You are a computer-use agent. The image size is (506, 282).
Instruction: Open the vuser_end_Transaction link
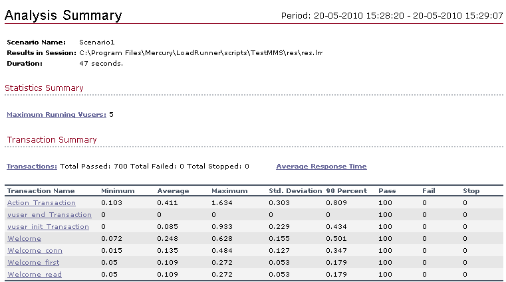click(x=49, y=215)
